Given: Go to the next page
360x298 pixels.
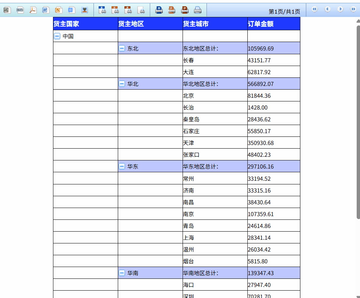Looking at the screenshot, I should 340,9.
